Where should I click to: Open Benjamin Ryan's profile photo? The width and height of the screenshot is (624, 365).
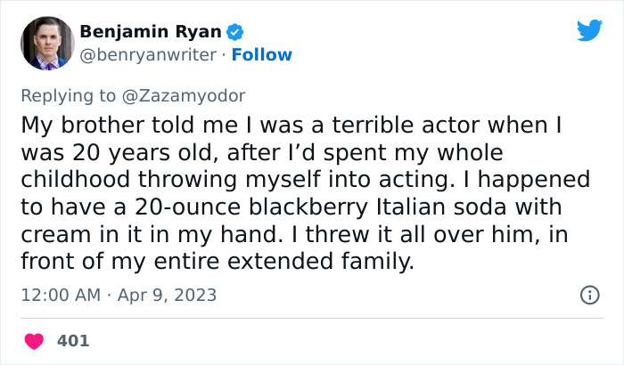pyautogui.click(x=47, y=44)
